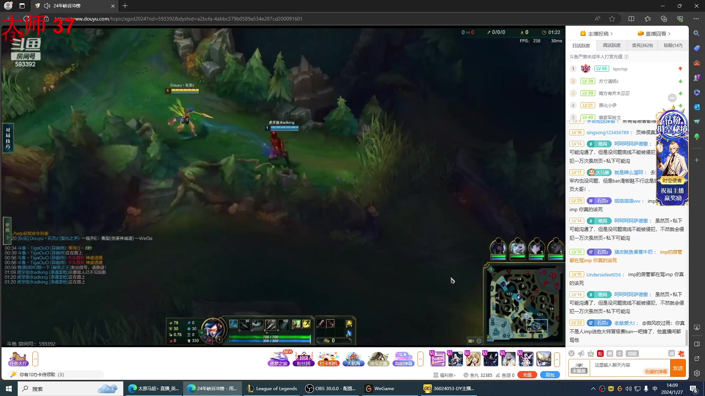
Task: Expand the left activity bar arrow
Action: 35,359
